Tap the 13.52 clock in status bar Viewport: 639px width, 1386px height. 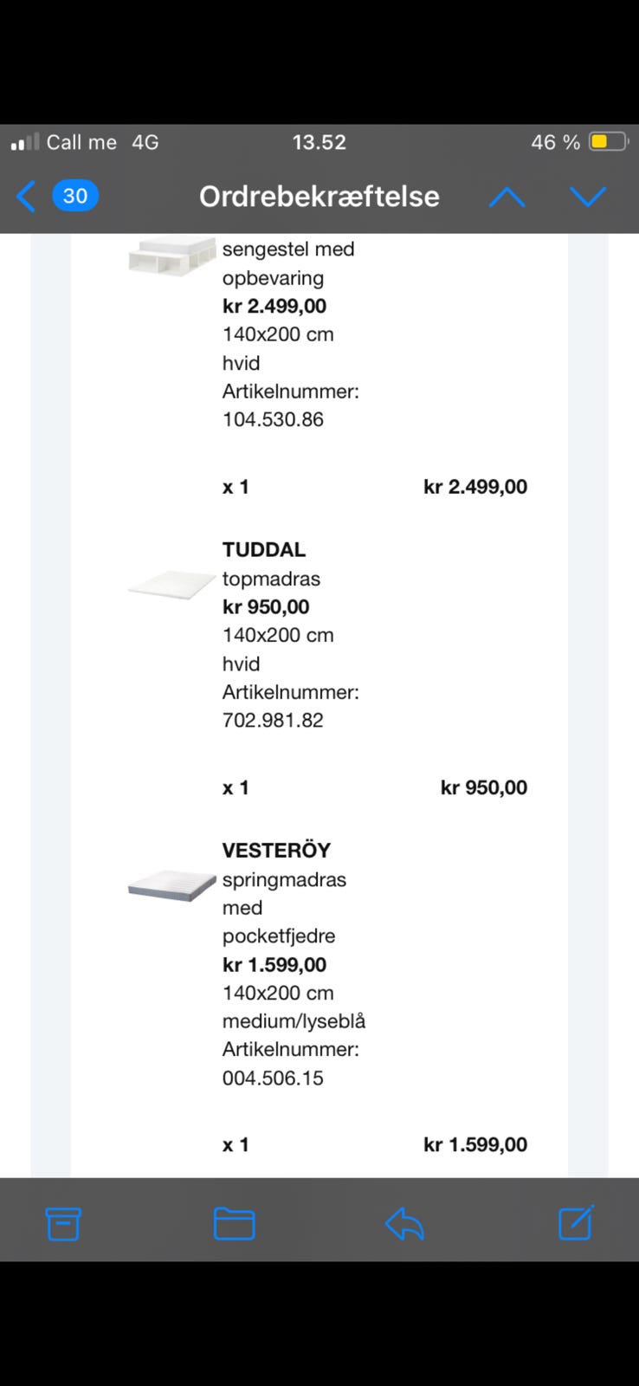tap(319, 142)
